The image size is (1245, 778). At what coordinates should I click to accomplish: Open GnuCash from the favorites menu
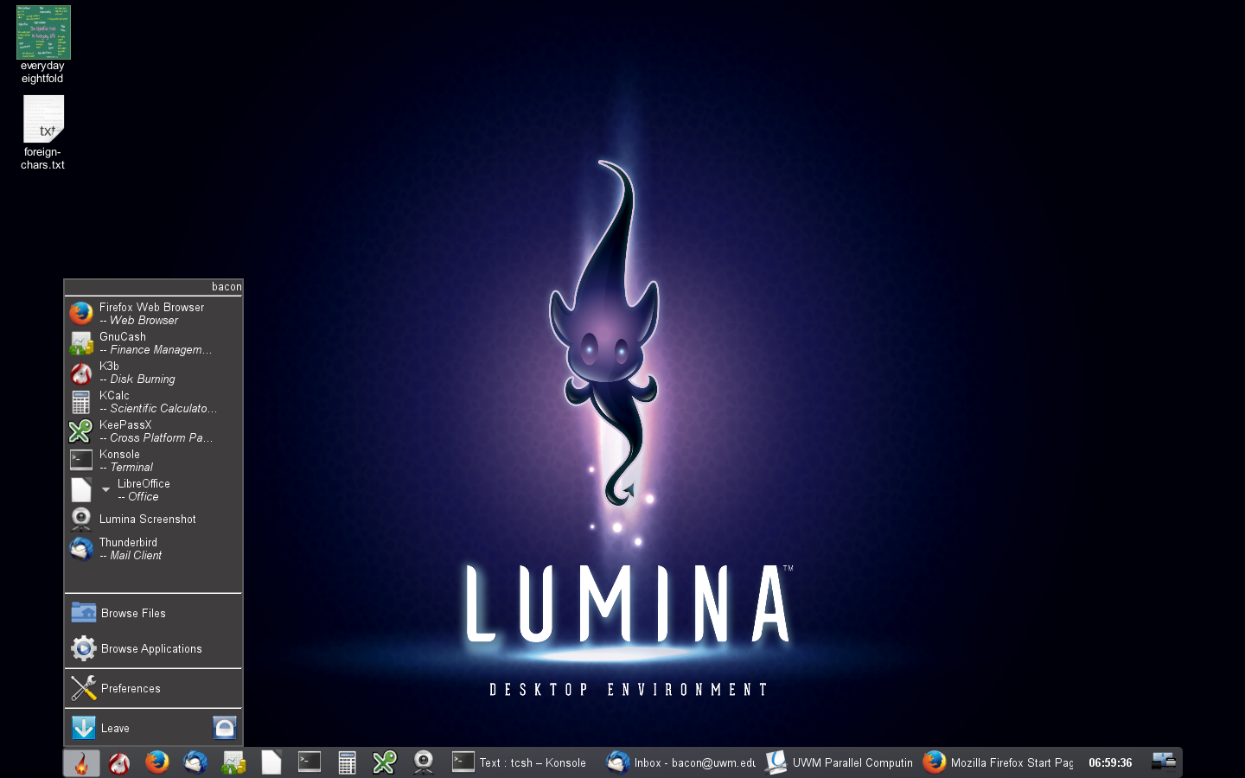pos(153,343)
